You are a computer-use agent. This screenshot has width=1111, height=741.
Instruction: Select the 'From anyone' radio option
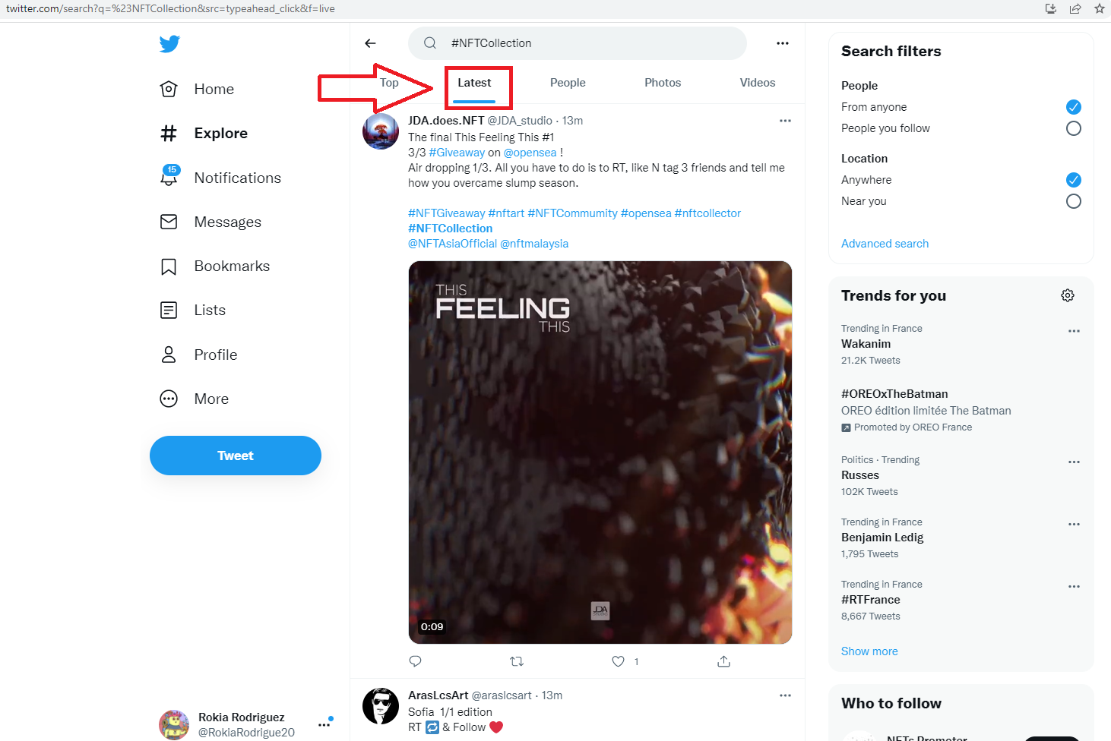tap(1073, 107)
